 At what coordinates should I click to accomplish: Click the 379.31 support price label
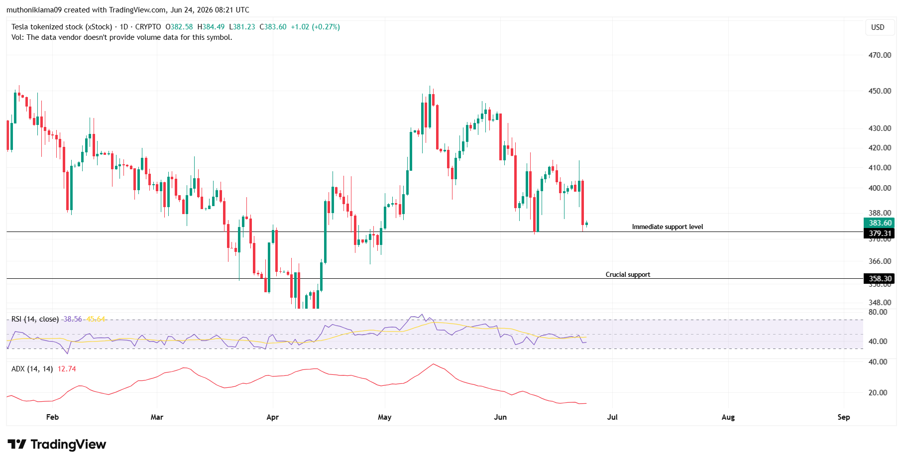[x=880, y=233]
